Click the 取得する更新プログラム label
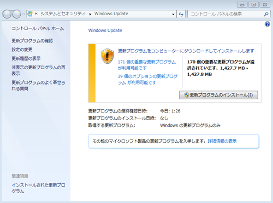Image resolution: width=273 pixels, height=203 pixels. pos(111,126)
